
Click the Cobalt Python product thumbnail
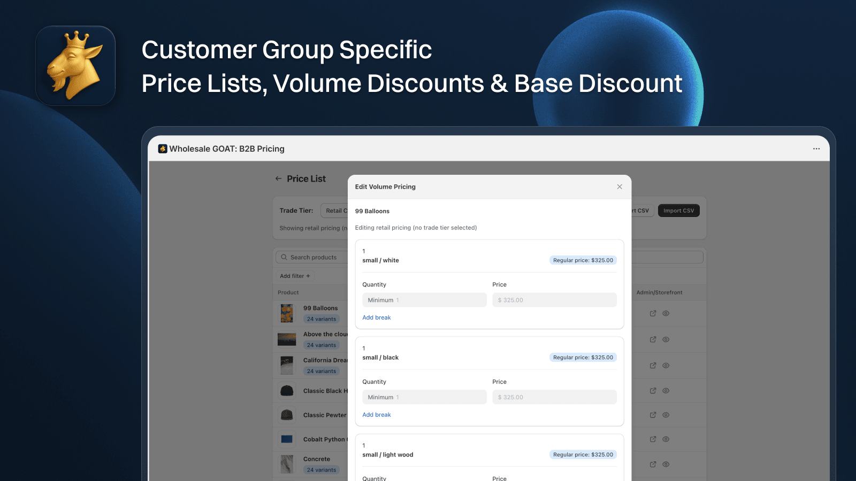[x=287, y=439]
